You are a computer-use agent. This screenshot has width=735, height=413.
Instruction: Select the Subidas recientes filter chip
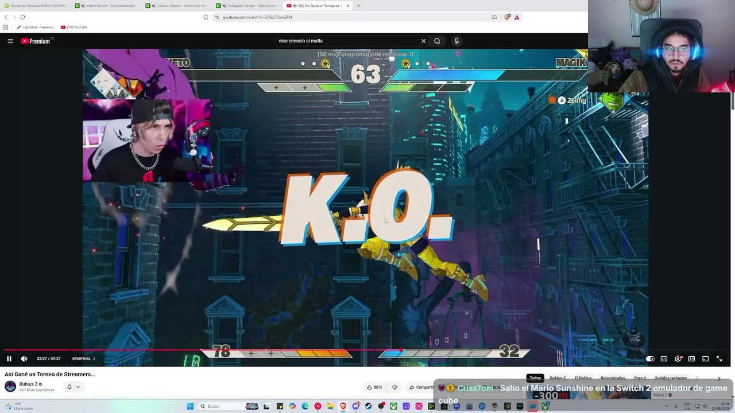(671, 378)
